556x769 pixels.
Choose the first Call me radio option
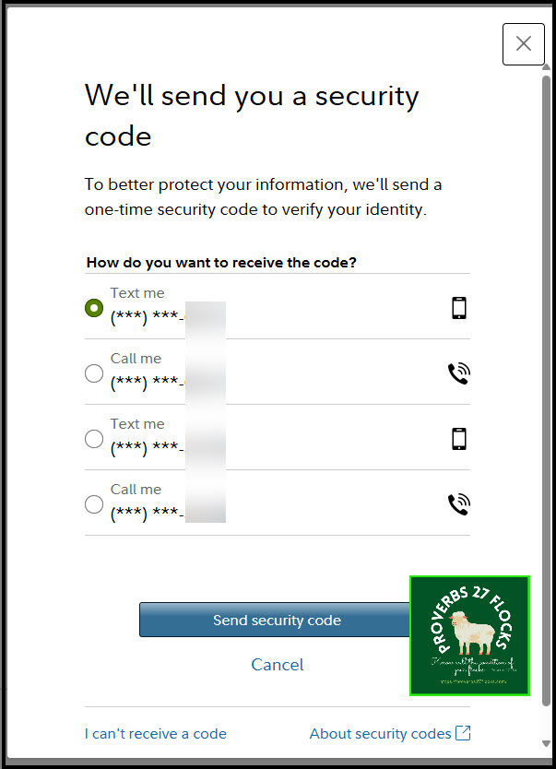tap(93, 373)
